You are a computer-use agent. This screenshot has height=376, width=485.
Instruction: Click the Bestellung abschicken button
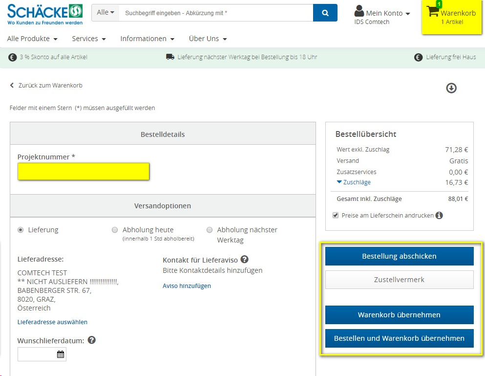[x=399, y=256]
